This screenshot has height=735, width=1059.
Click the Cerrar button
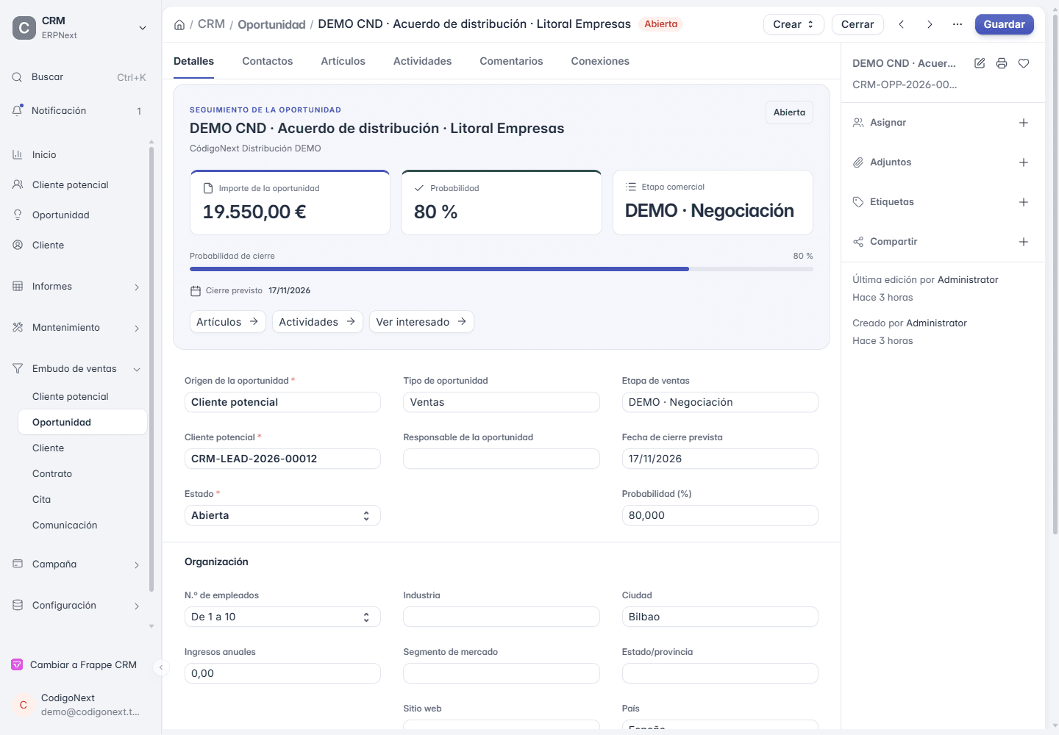point(857,24)
